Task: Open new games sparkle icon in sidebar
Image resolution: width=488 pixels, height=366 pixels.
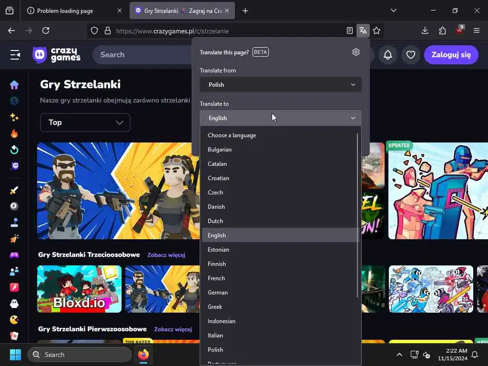Action: click(14, 117)
